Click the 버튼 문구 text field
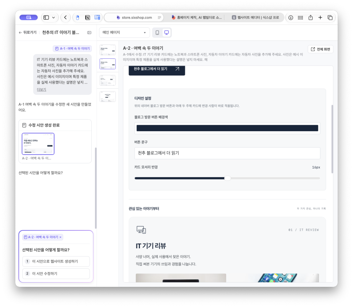This screenshot has height=307, width=353. click(x=227, y=153)
